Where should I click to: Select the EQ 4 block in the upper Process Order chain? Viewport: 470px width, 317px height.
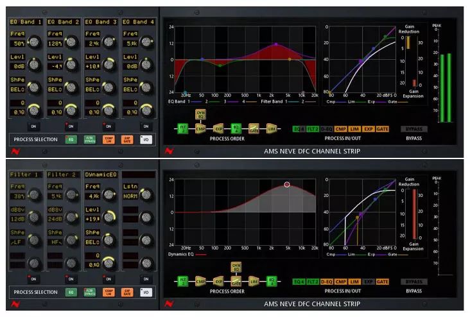236,129
